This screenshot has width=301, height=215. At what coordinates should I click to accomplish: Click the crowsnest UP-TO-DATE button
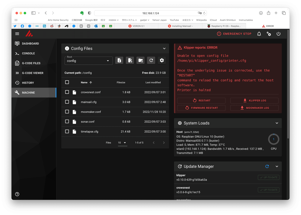(x=269, y=190)
